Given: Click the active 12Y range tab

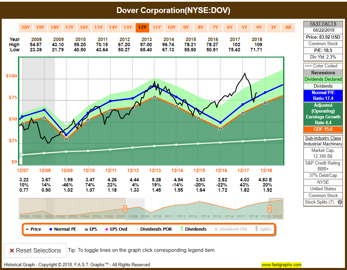Looking at the screenshot, I should [x=142, y=28].
